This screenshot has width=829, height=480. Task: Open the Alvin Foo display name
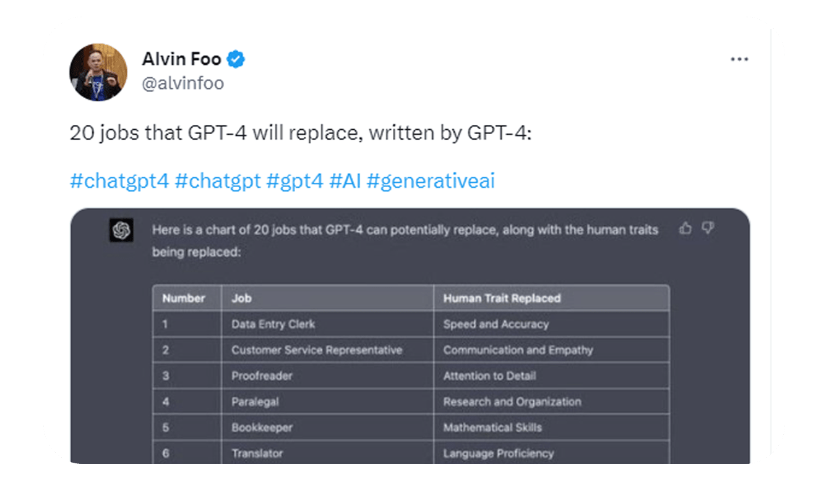tap(181, 60)
